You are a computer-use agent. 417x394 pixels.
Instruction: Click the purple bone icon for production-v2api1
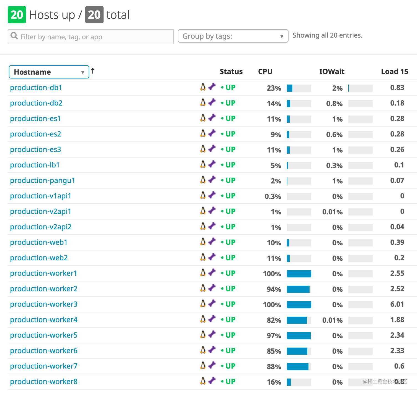212,210
